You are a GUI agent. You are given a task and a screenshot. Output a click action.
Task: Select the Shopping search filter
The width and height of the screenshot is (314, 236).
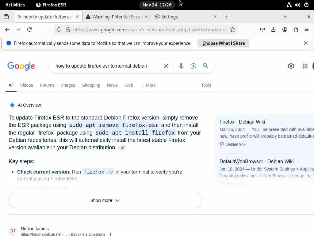point(91,85)
